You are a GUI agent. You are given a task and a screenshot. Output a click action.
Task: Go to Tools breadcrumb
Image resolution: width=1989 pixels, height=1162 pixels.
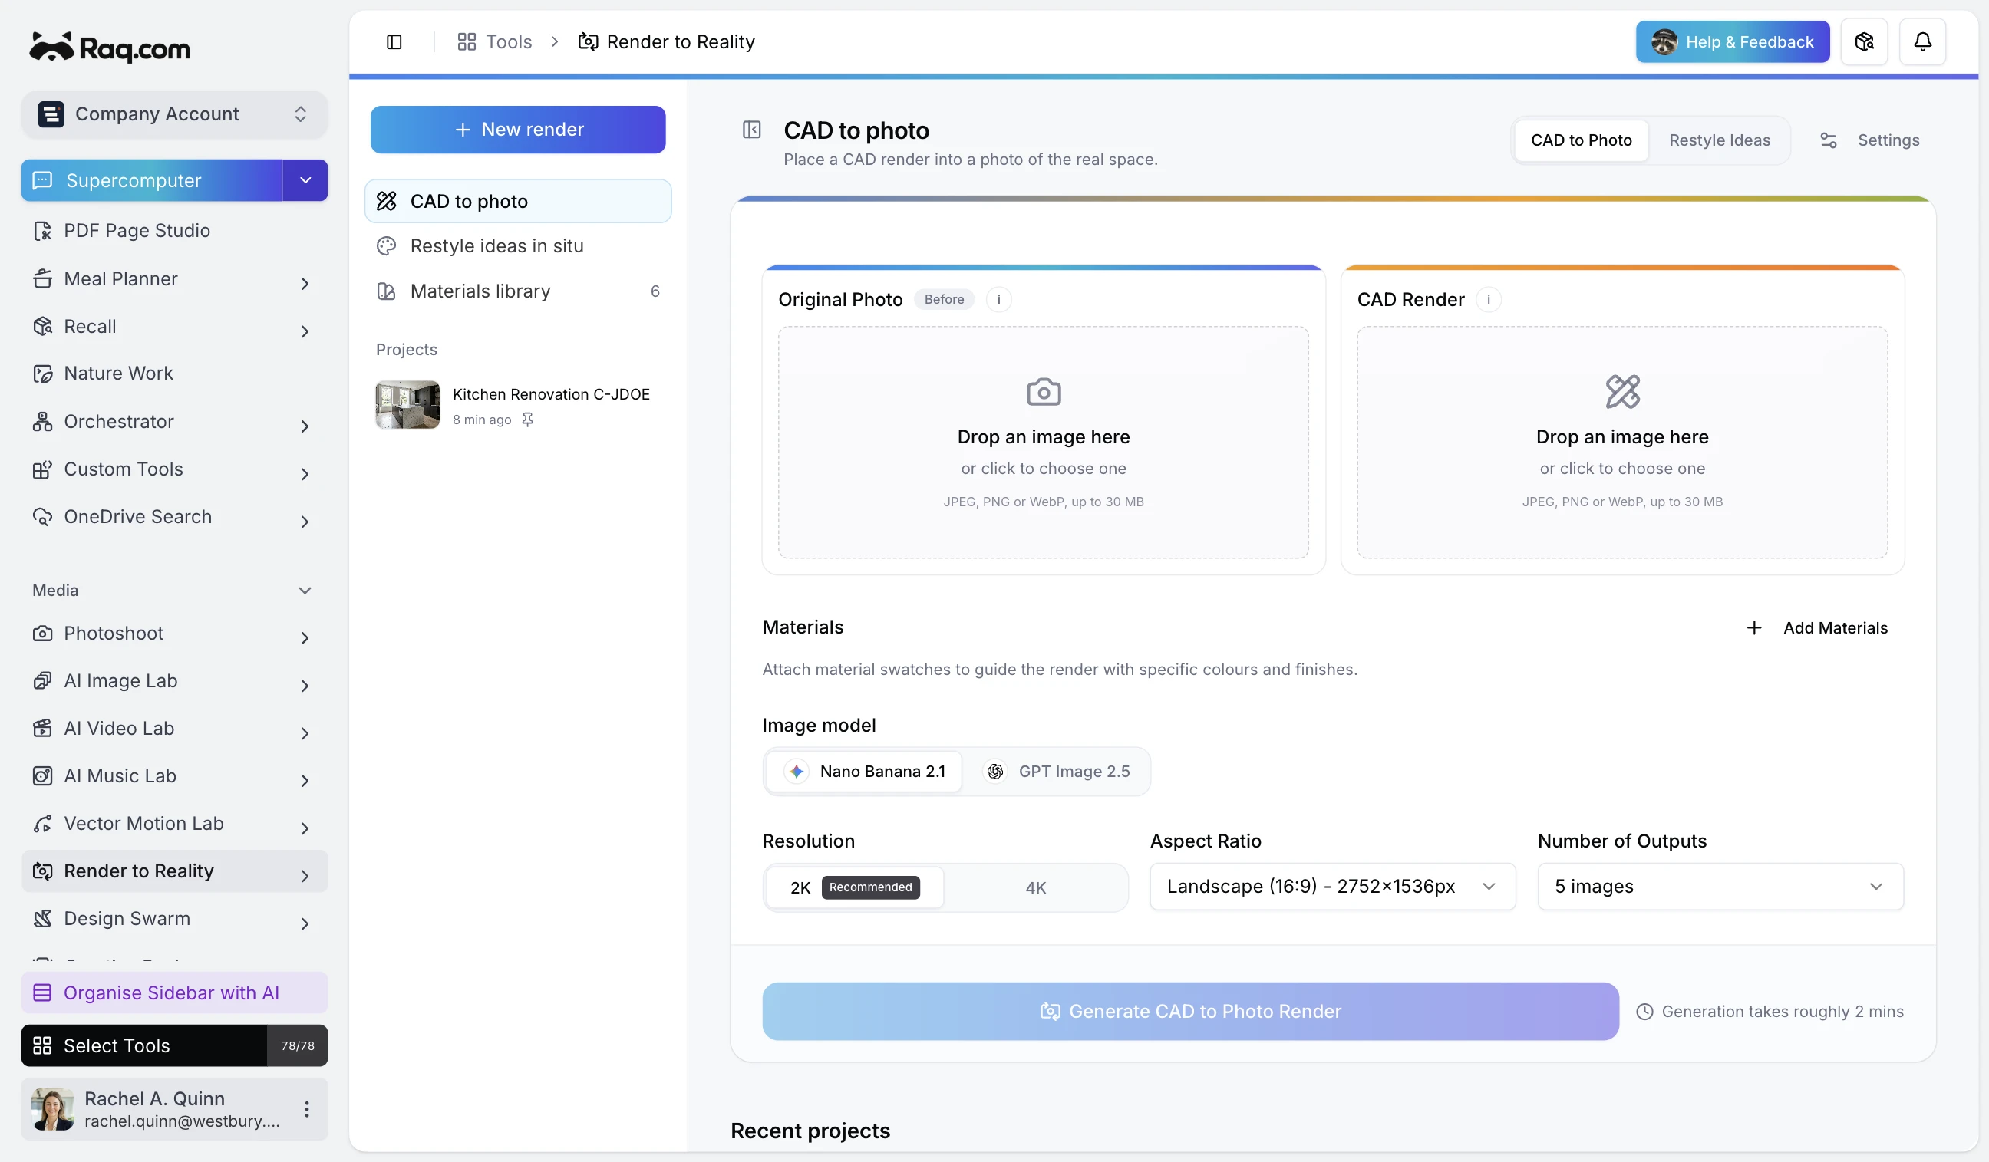click(495, 42)
